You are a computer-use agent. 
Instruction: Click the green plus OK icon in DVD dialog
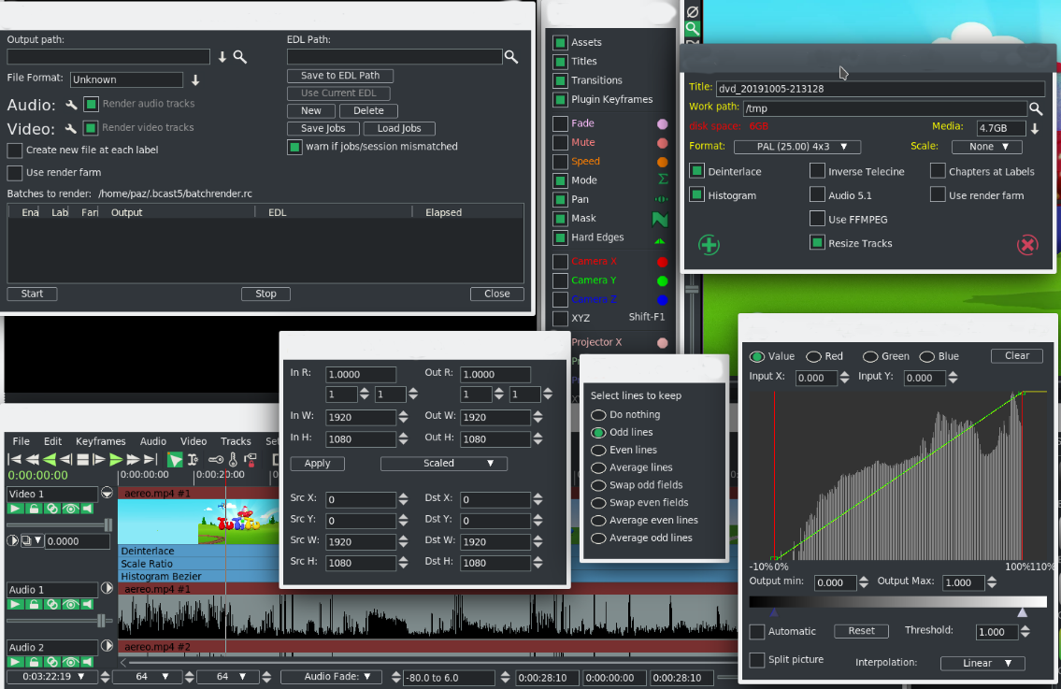710,245
